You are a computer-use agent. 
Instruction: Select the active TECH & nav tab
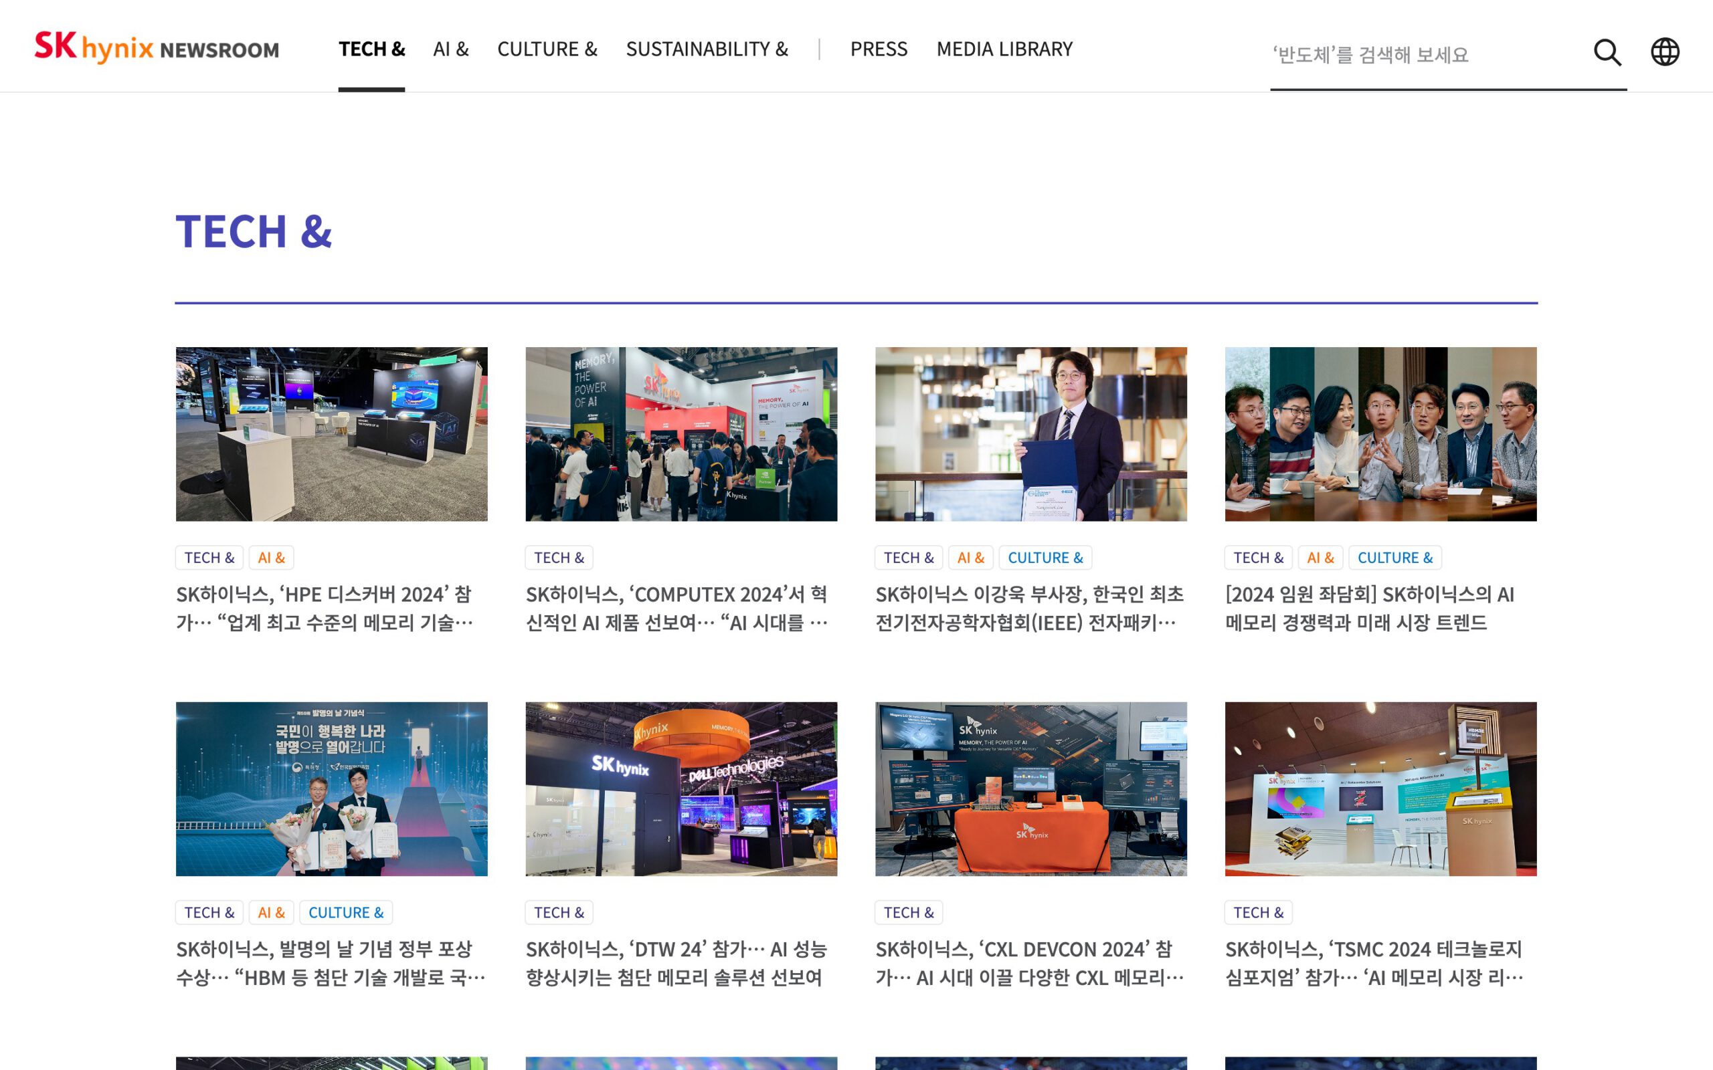(x=371, y=49)
